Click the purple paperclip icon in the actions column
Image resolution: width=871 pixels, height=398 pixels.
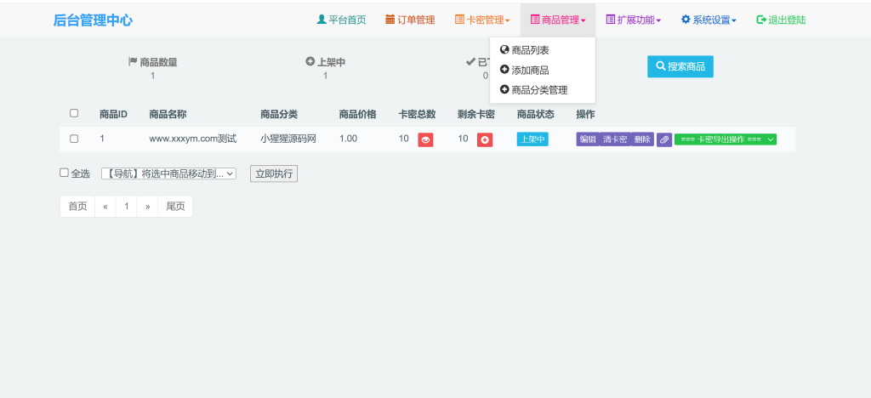(664, 139)
